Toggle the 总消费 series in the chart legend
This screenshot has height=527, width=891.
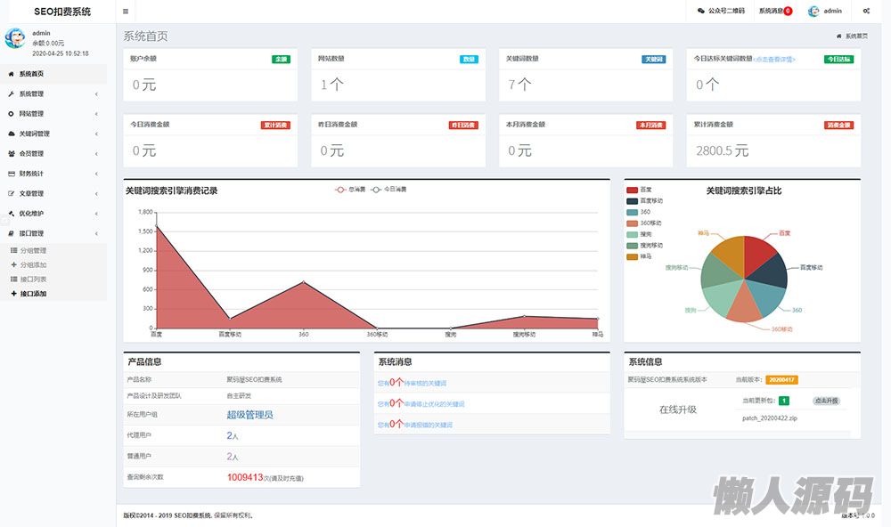(x=348, y=190)
